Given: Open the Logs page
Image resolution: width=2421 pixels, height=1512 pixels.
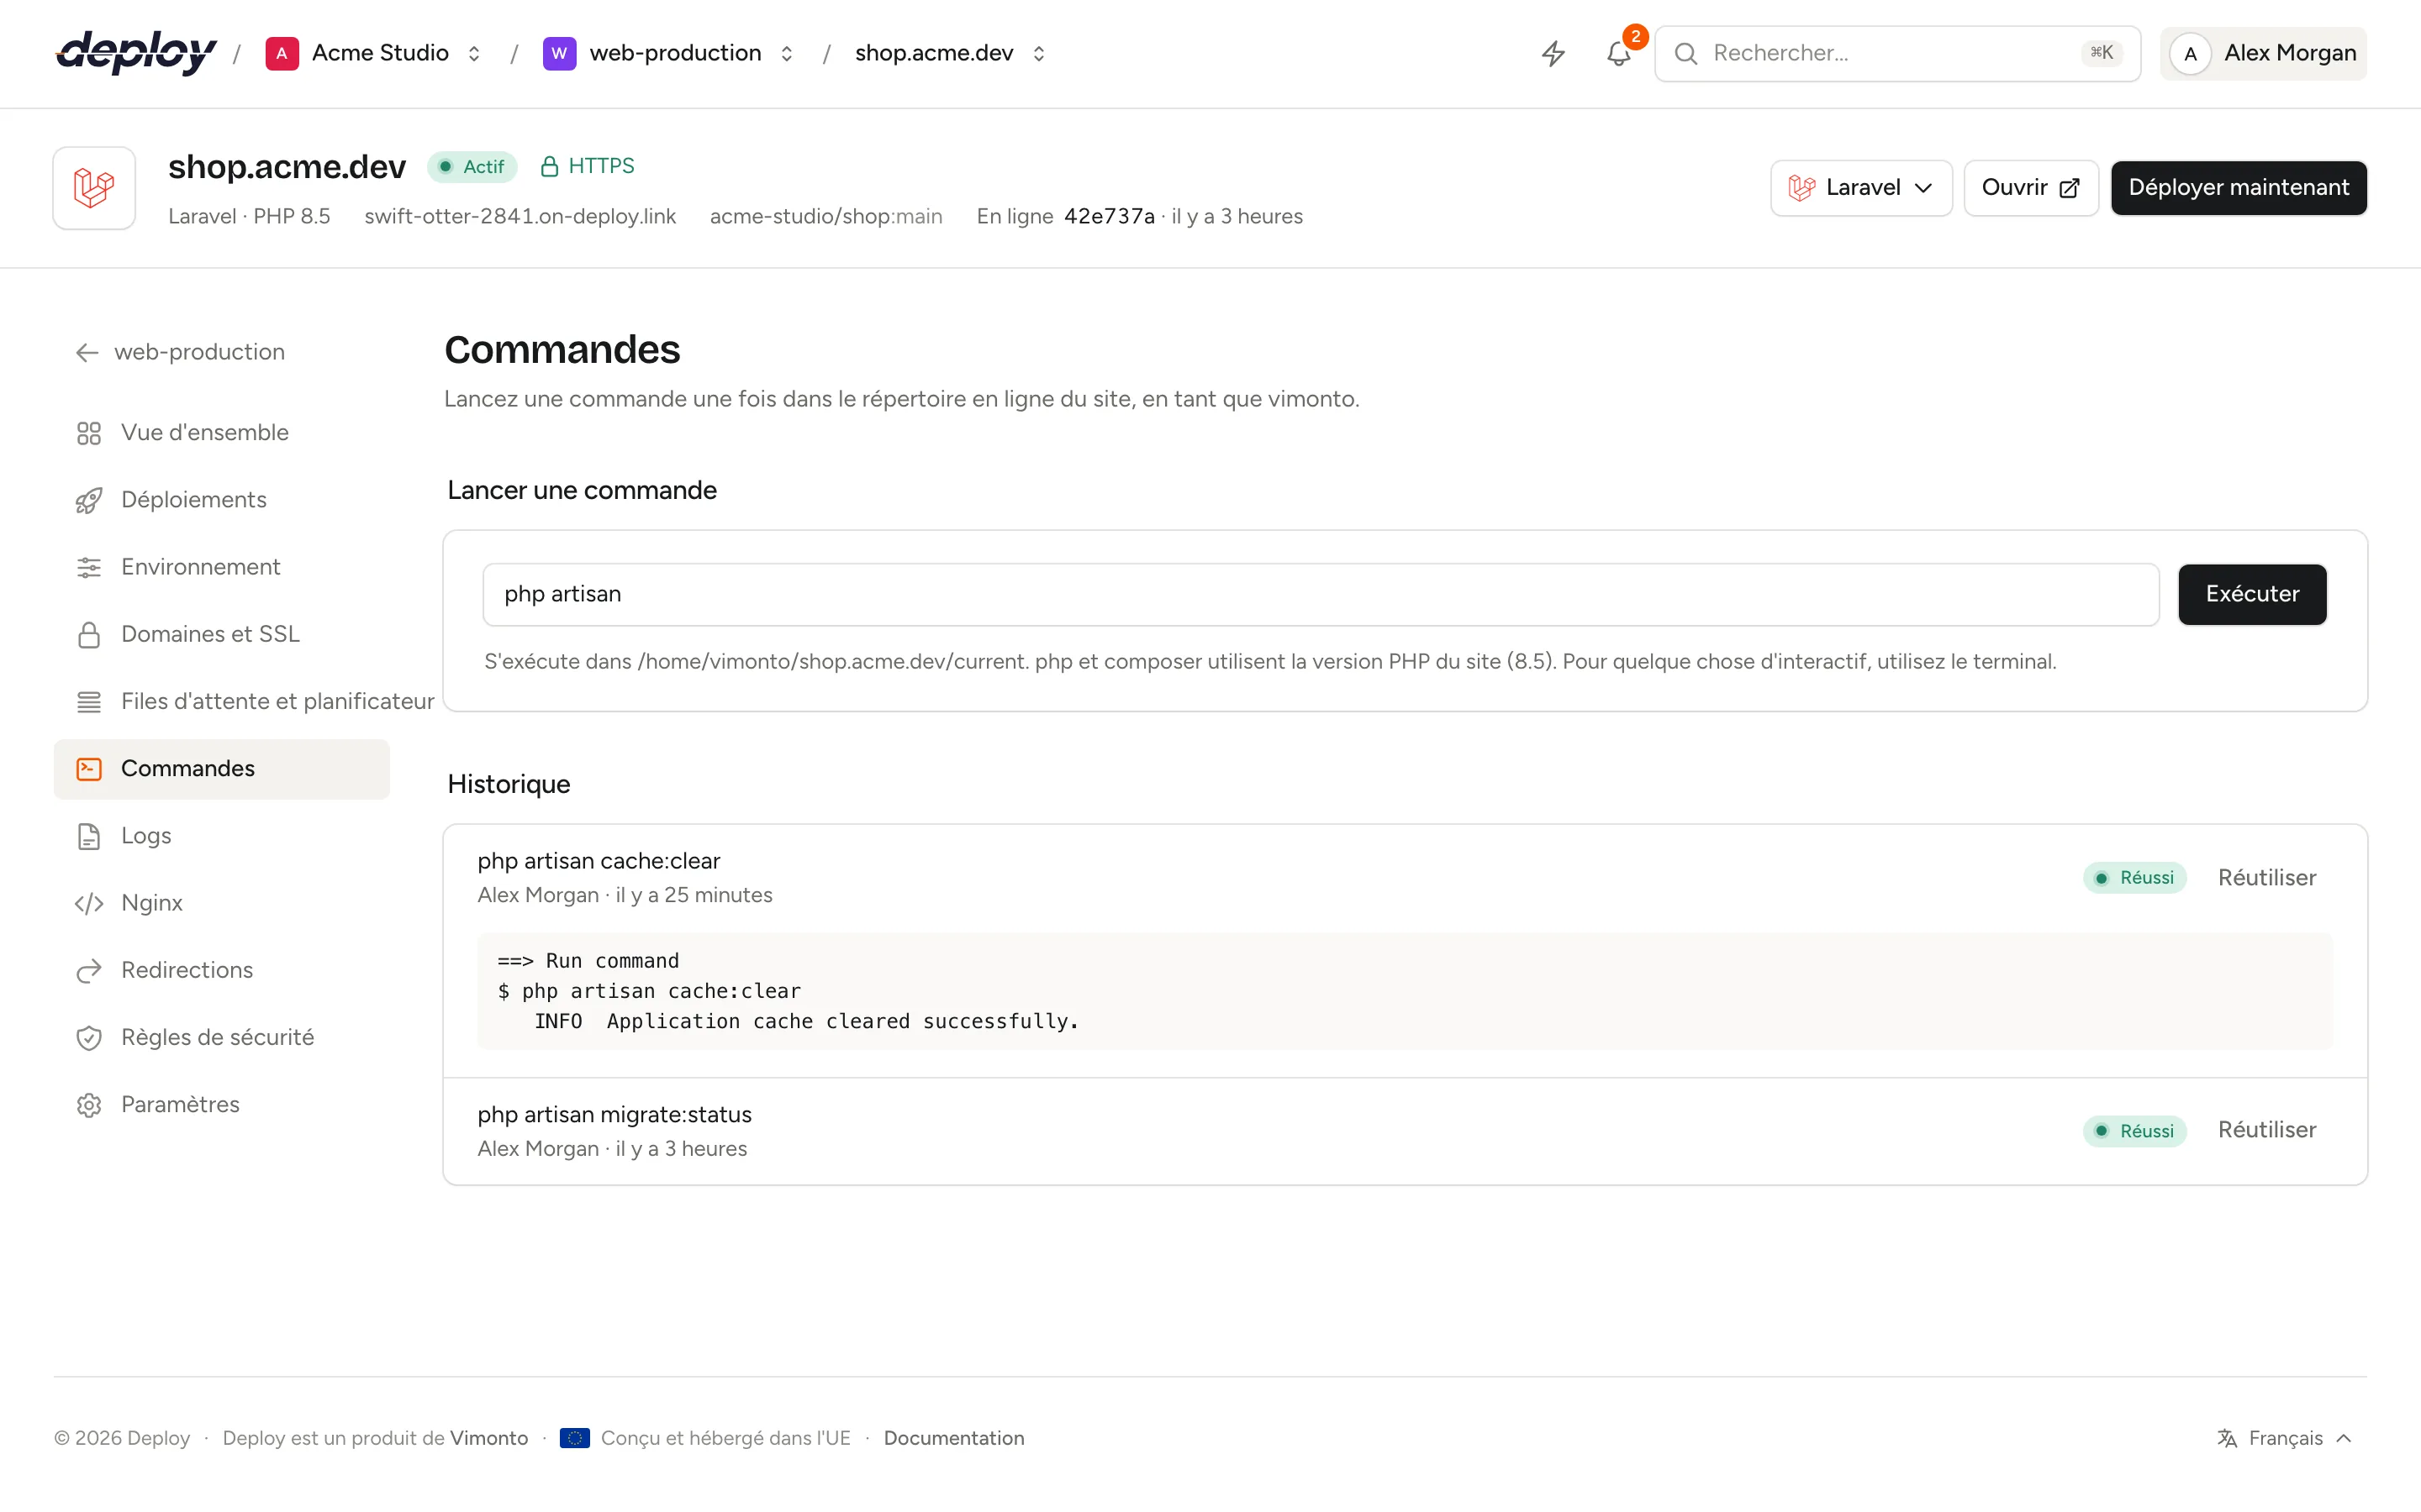Looking at the screenshot, I should coord(222,836).
